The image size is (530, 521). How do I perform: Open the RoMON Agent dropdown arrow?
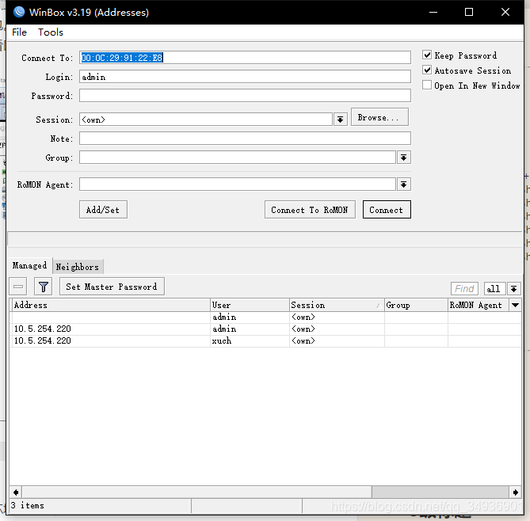tap(403, 184)
